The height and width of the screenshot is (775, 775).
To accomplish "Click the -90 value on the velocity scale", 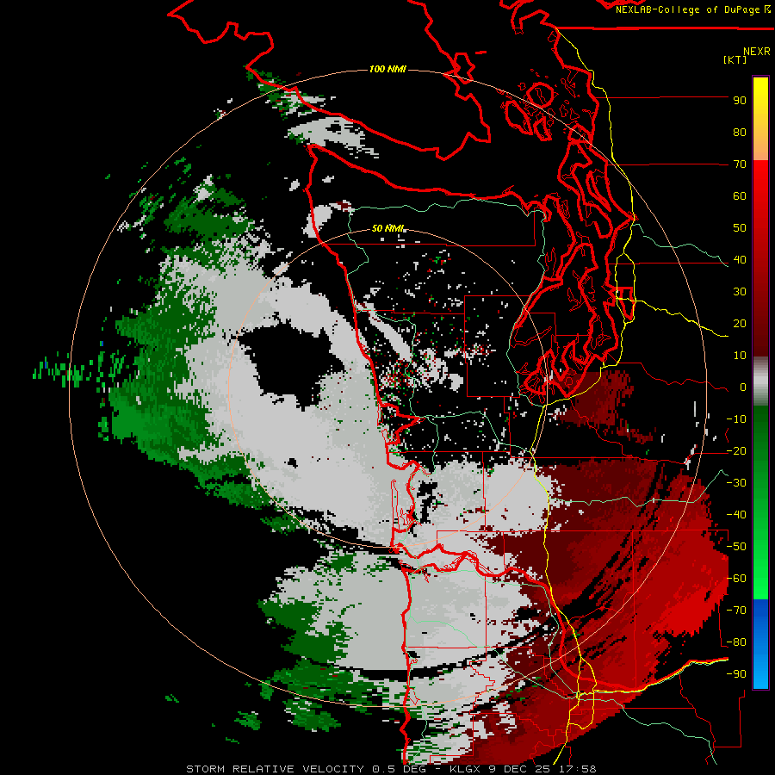I will 736,674.
